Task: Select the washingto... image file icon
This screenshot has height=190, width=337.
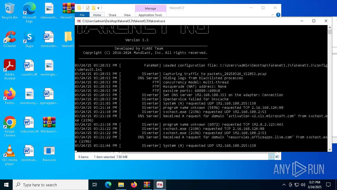Action: pyautogui.click(x=49, y=68)
